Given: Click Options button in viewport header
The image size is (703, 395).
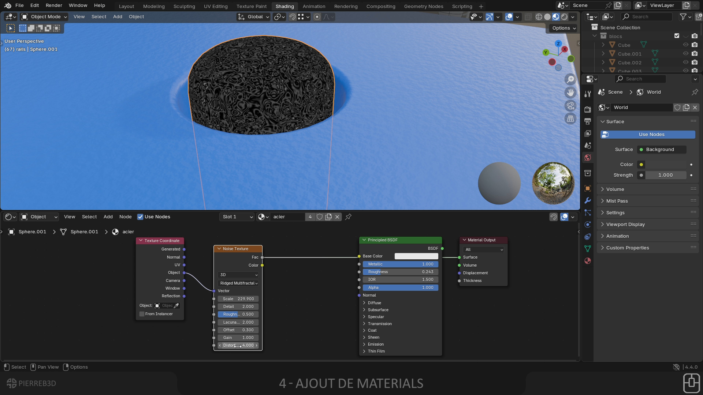Looking at the screenshot, I should point(563,28).
